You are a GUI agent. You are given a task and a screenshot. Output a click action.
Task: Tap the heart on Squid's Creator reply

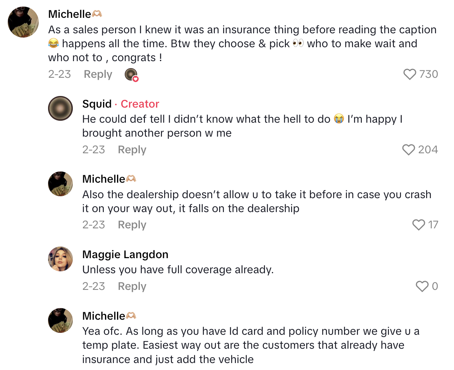point(408,150)
